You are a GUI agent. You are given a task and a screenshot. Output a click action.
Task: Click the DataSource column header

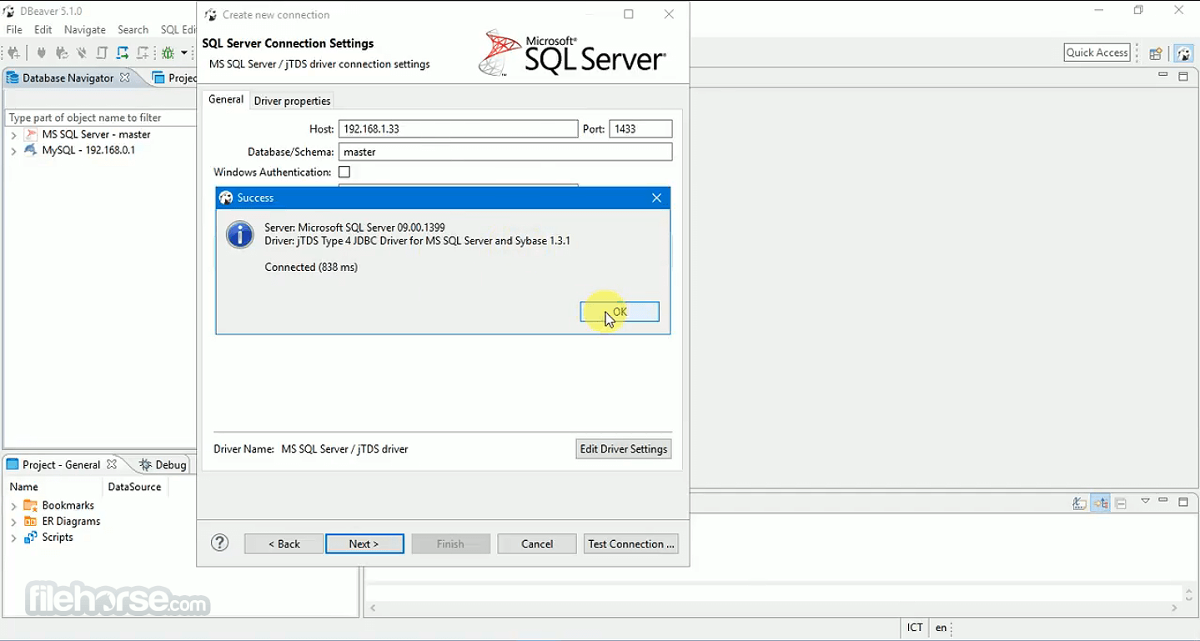click(x=134, y=487)
